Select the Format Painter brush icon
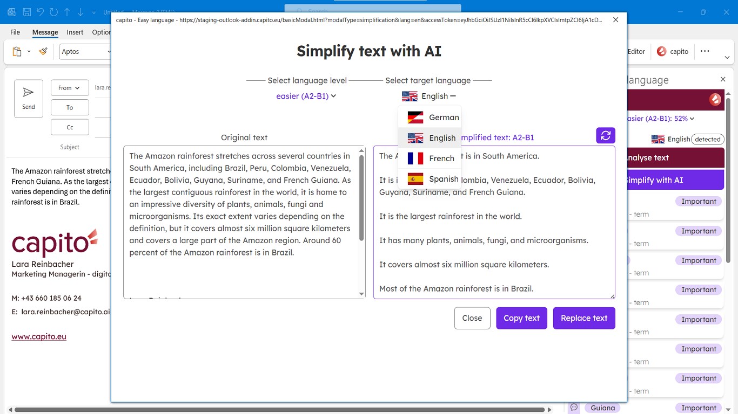Viewport: 738px width, 414px height. (43, 51)
